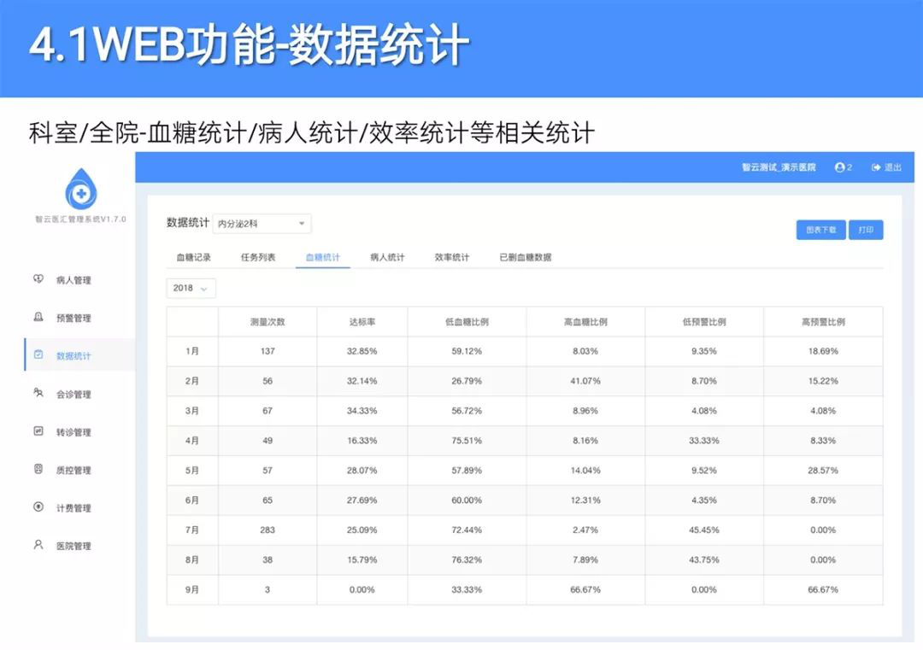
Task: Click the 预警管理 bell icon
Action: tap(38, 317)
